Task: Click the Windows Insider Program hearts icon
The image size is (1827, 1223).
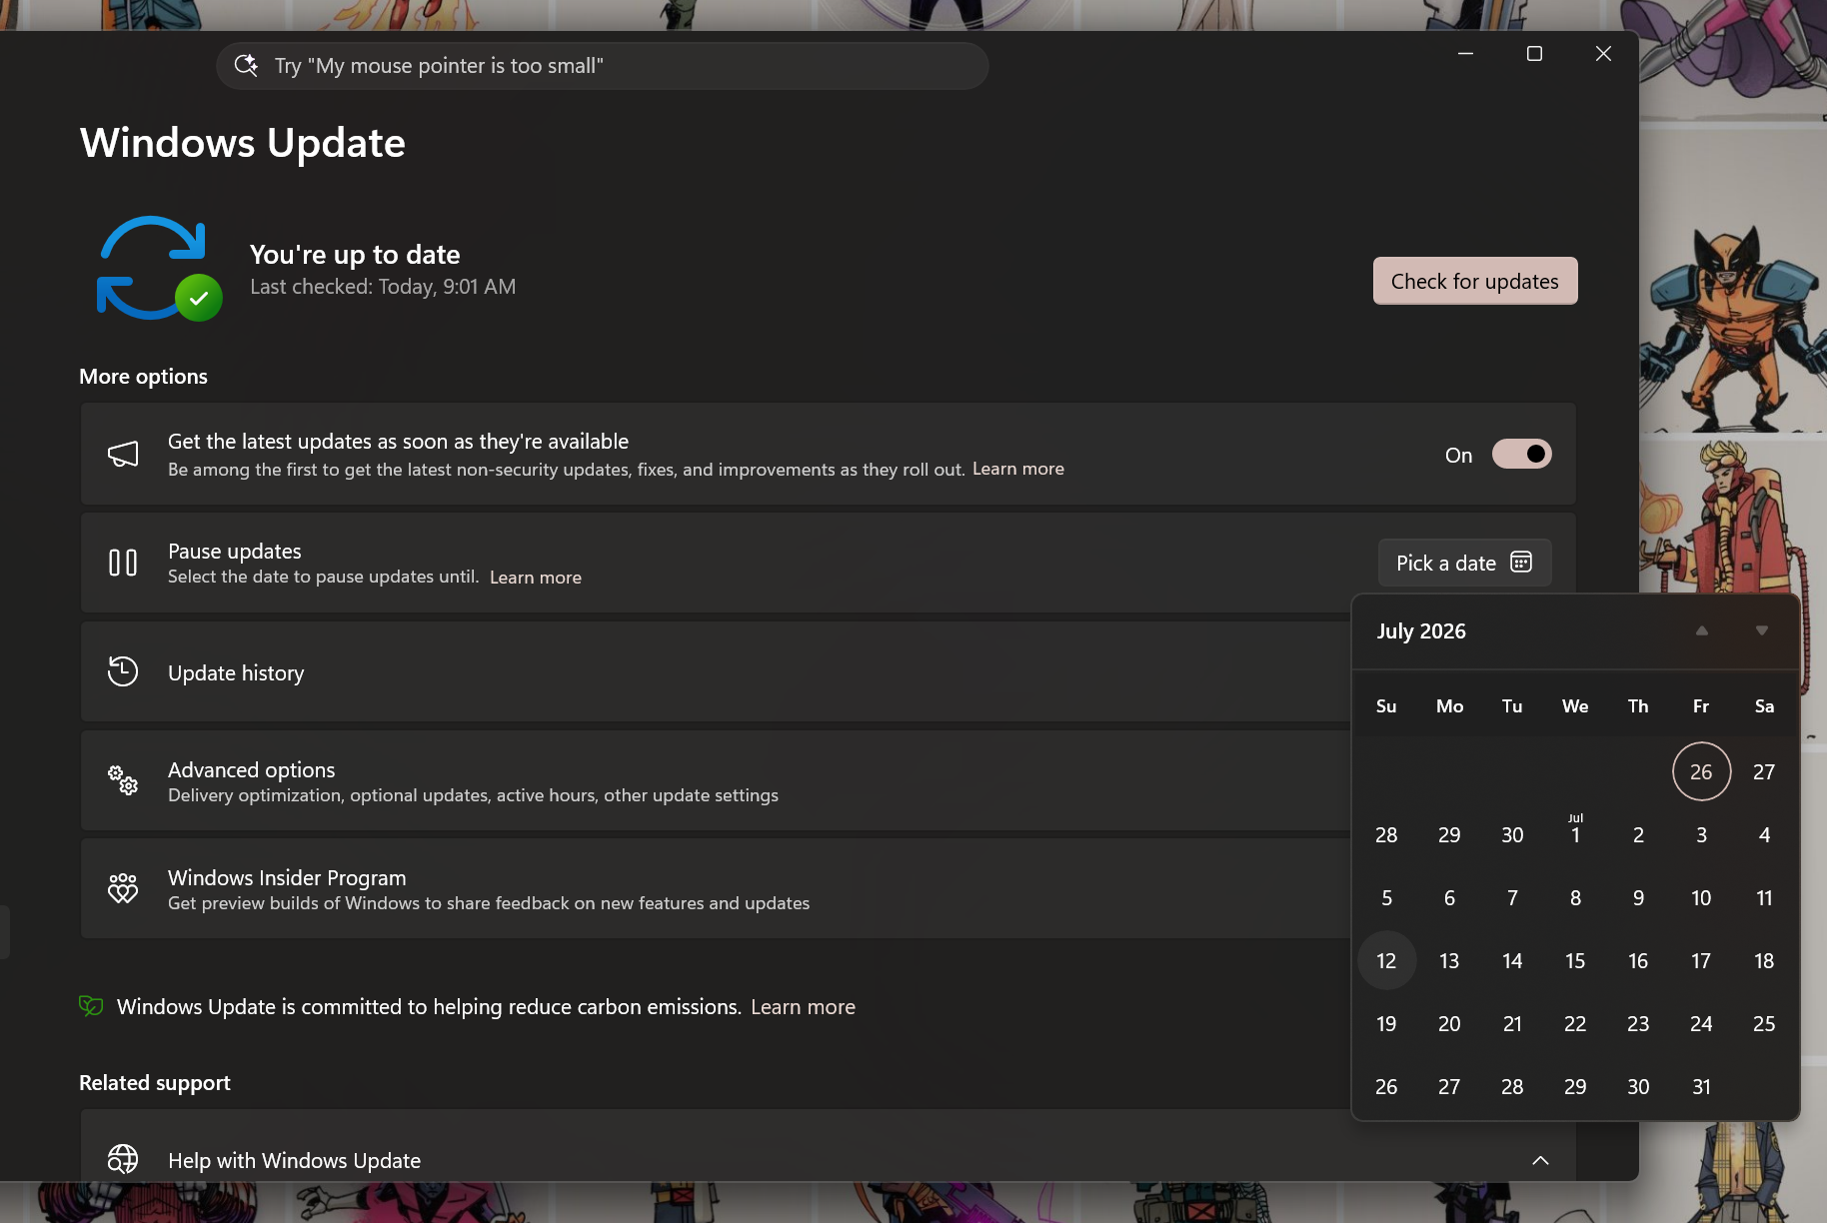Action: (123, 888)
